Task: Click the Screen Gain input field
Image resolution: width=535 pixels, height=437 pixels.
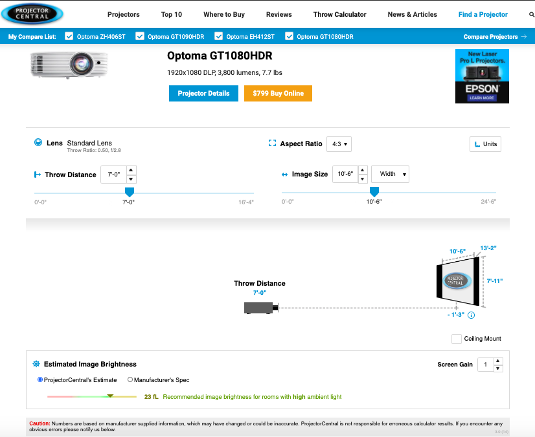Action: pyautogui.click(x=486, y=365)
